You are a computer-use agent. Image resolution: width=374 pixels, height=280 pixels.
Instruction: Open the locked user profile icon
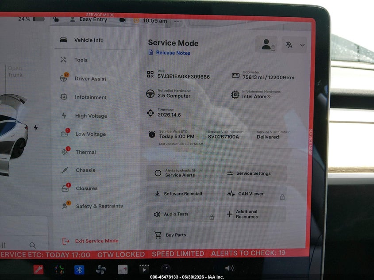coord(266,45)
